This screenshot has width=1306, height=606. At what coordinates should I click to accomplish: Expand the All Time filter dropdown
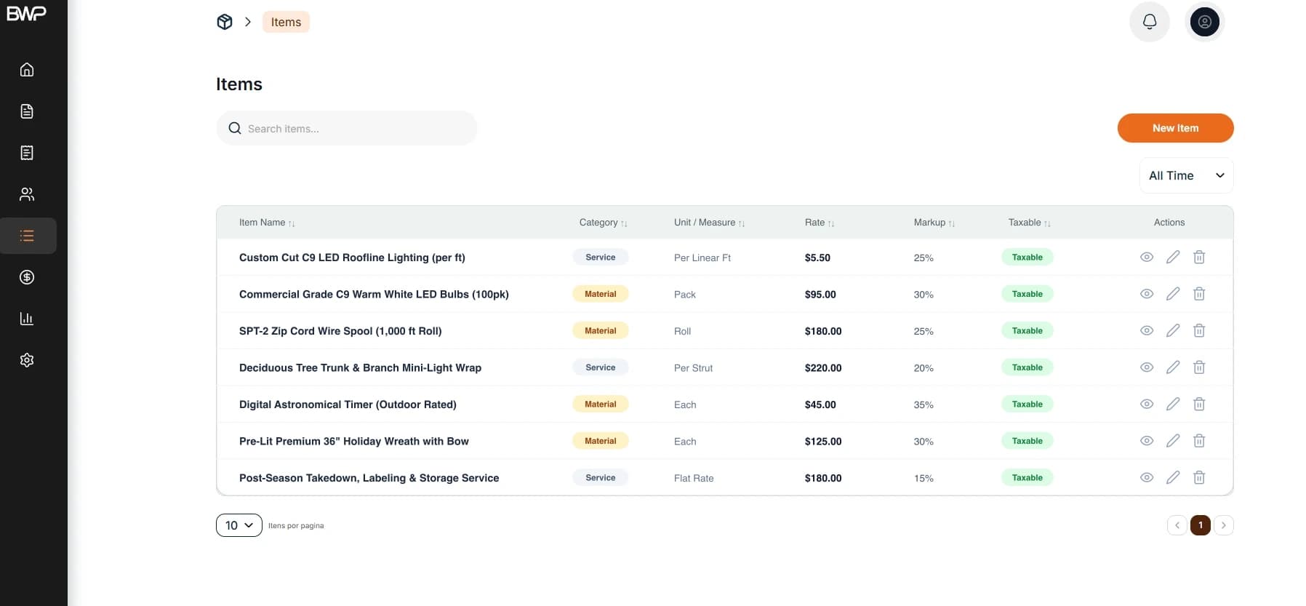(x=1186, y=175)
